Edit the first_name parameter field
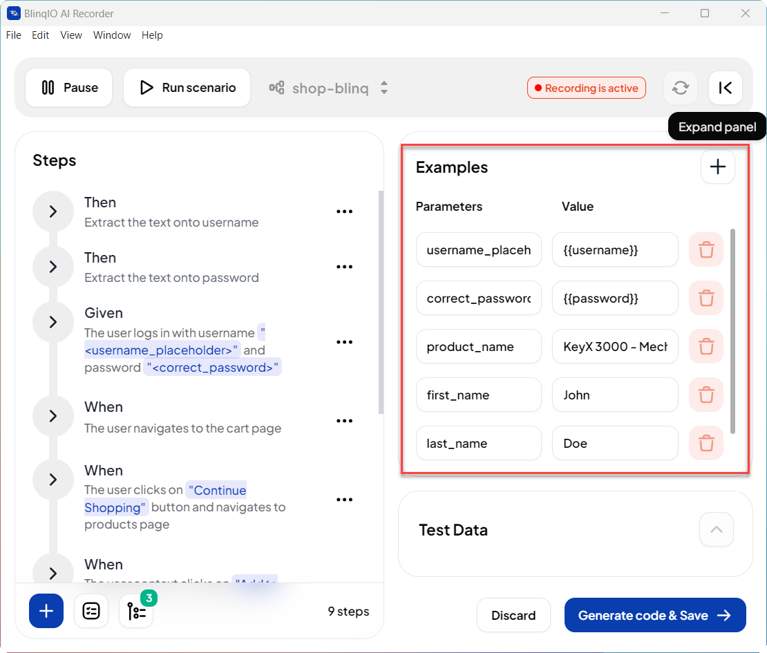The width and height of the screenshot is (767, 653). click(478, 395)
